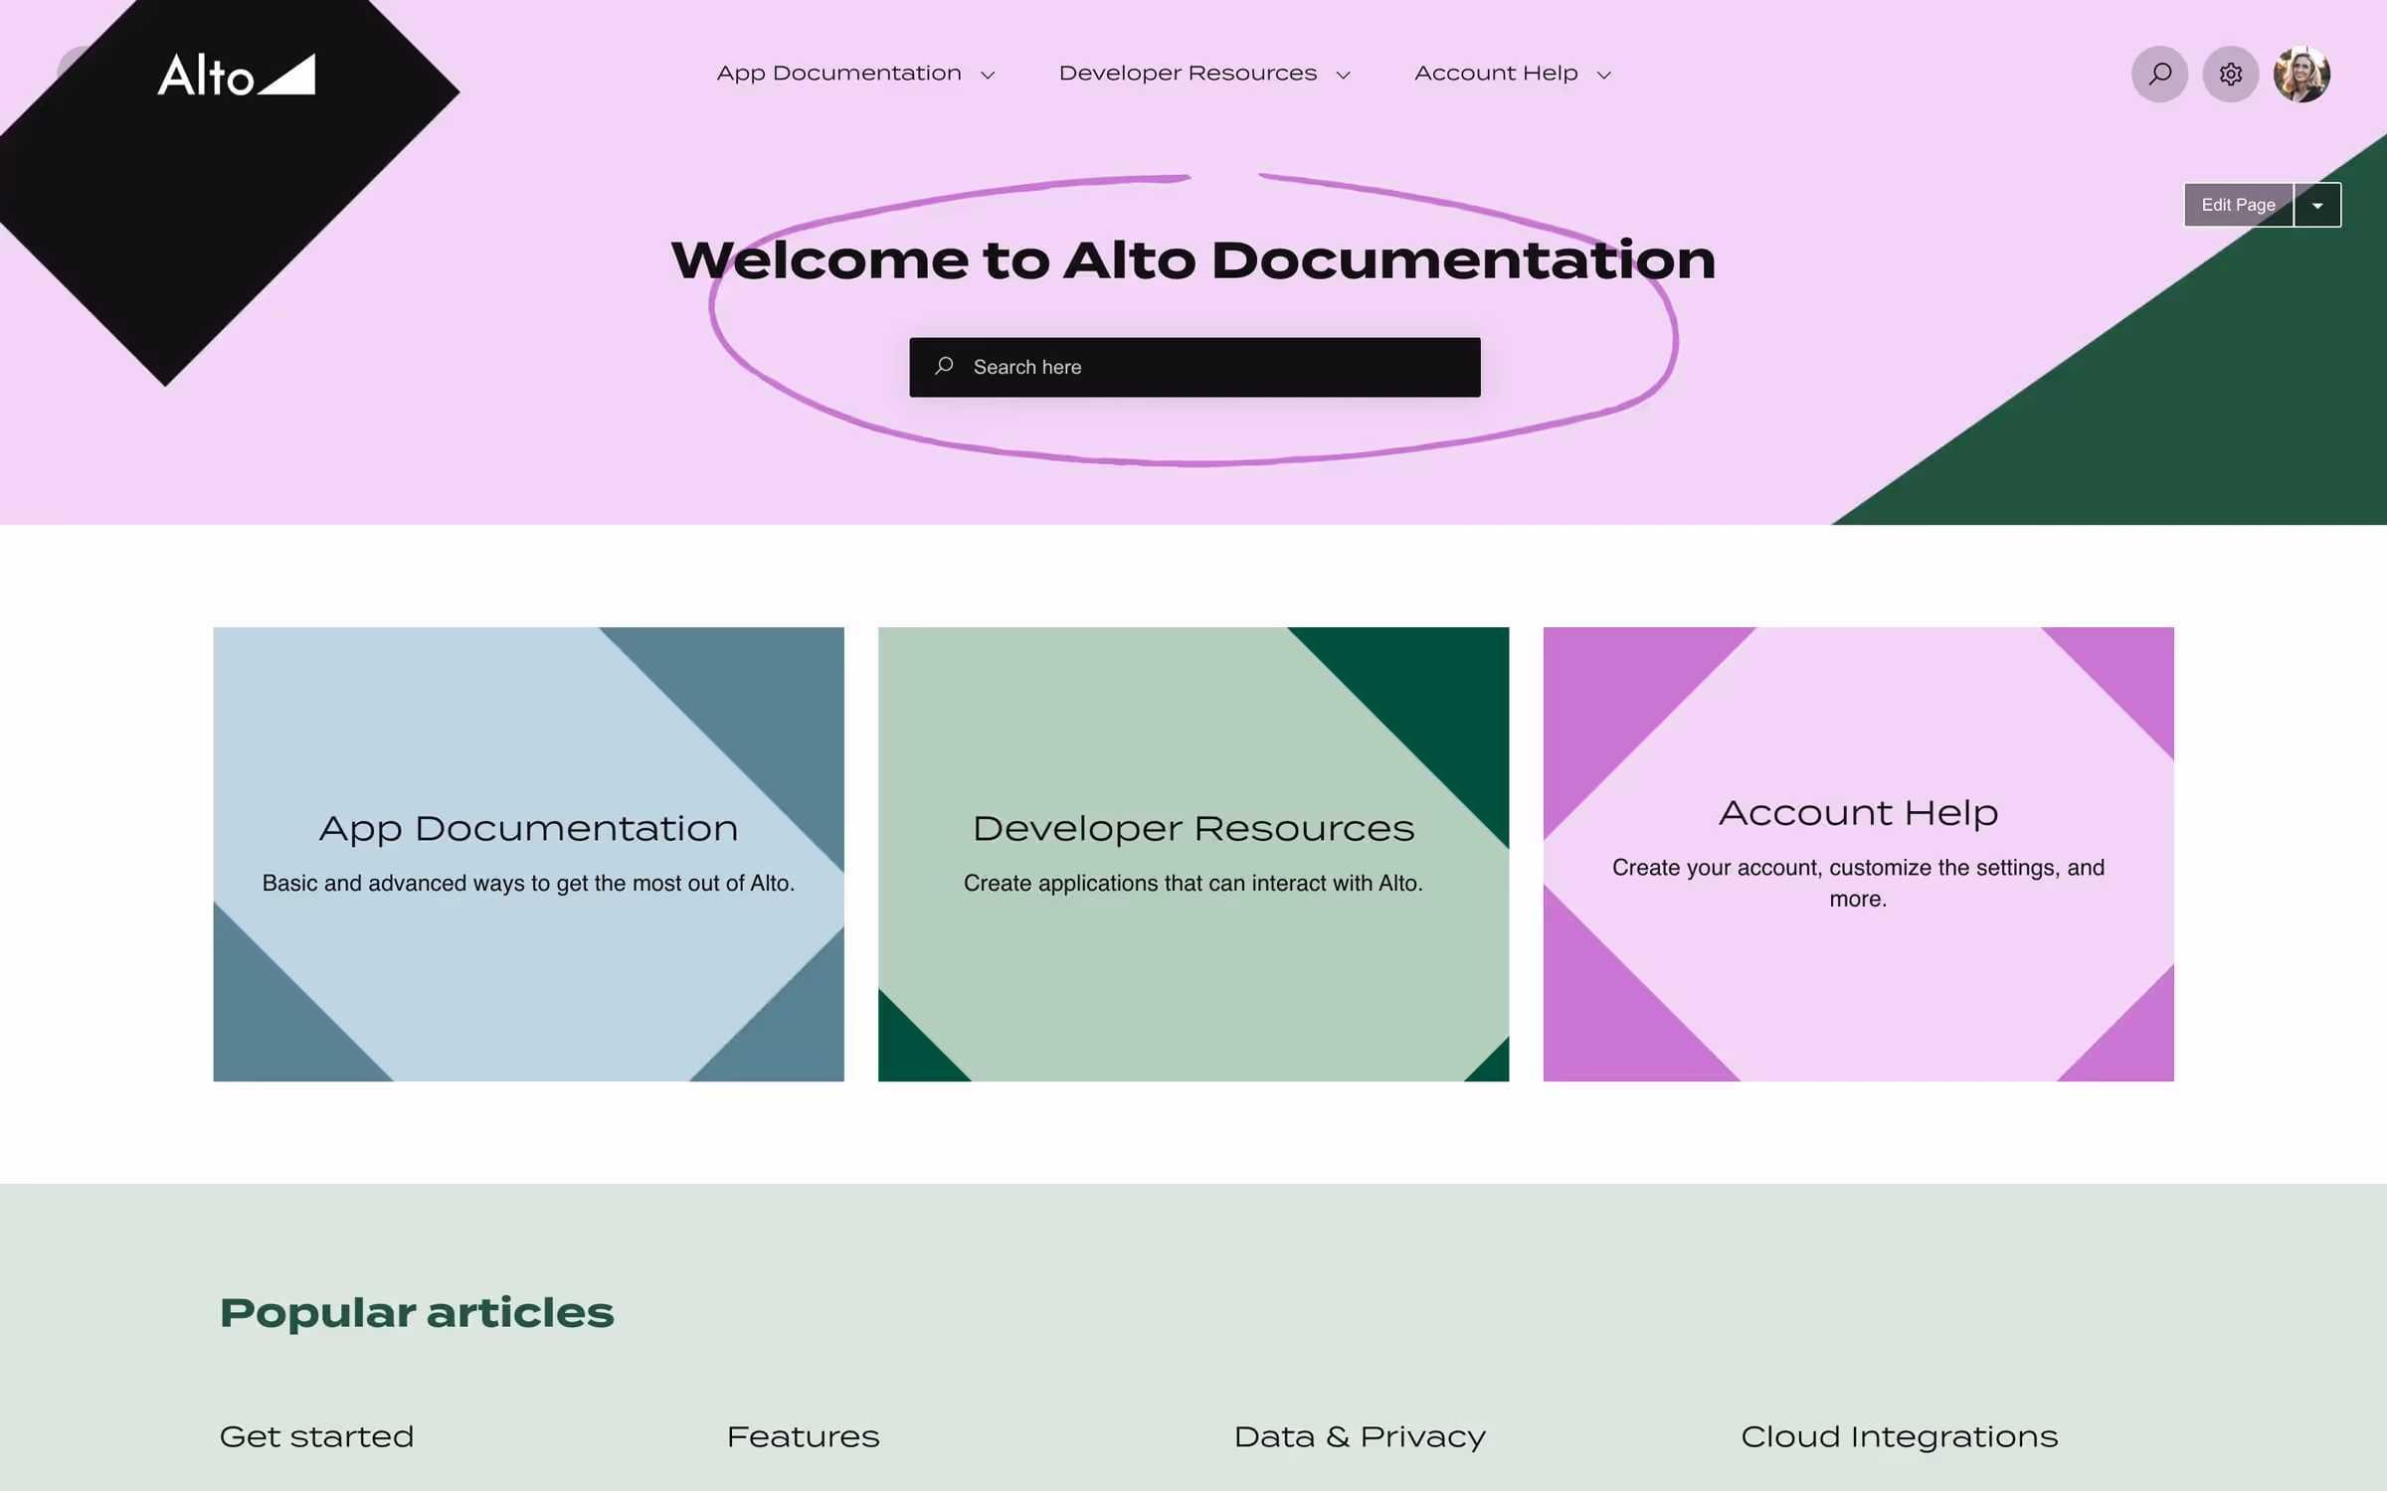Screen dimensions: 2387x1491
Task: Open the Developer Resources card
Action: pyautogui.click(x=1193, y=853)
